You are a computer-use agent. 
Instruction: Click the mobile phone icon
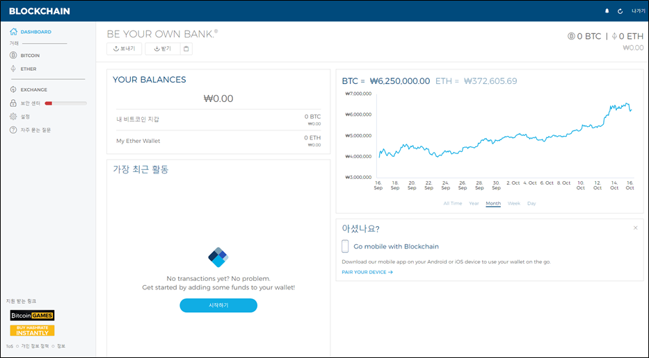coord(345,246)
